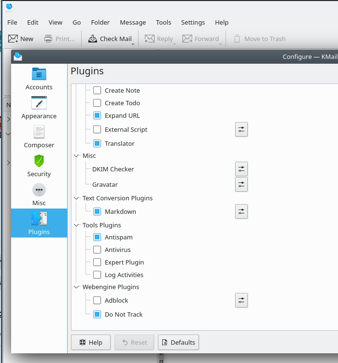Image resolution: width=338 pixels, height=363 pixels.
Task: Click the Defaults button
Action: [x=178, y=342]
